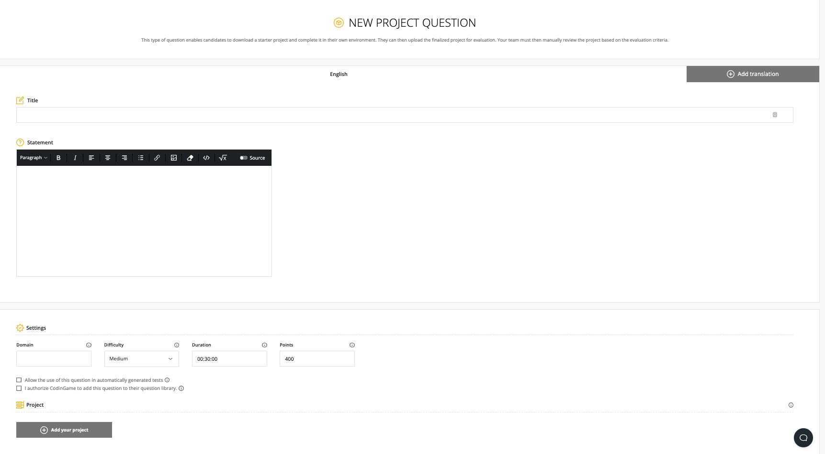Insert a hyperlink into the statement
This screenshot has height=454, width=825.
coord(157,158)
